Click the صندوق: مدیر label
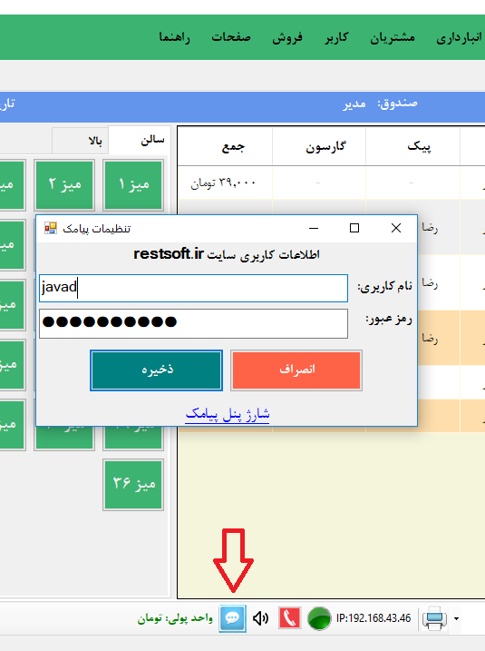The image size is (485, 651). click(380, 104)
